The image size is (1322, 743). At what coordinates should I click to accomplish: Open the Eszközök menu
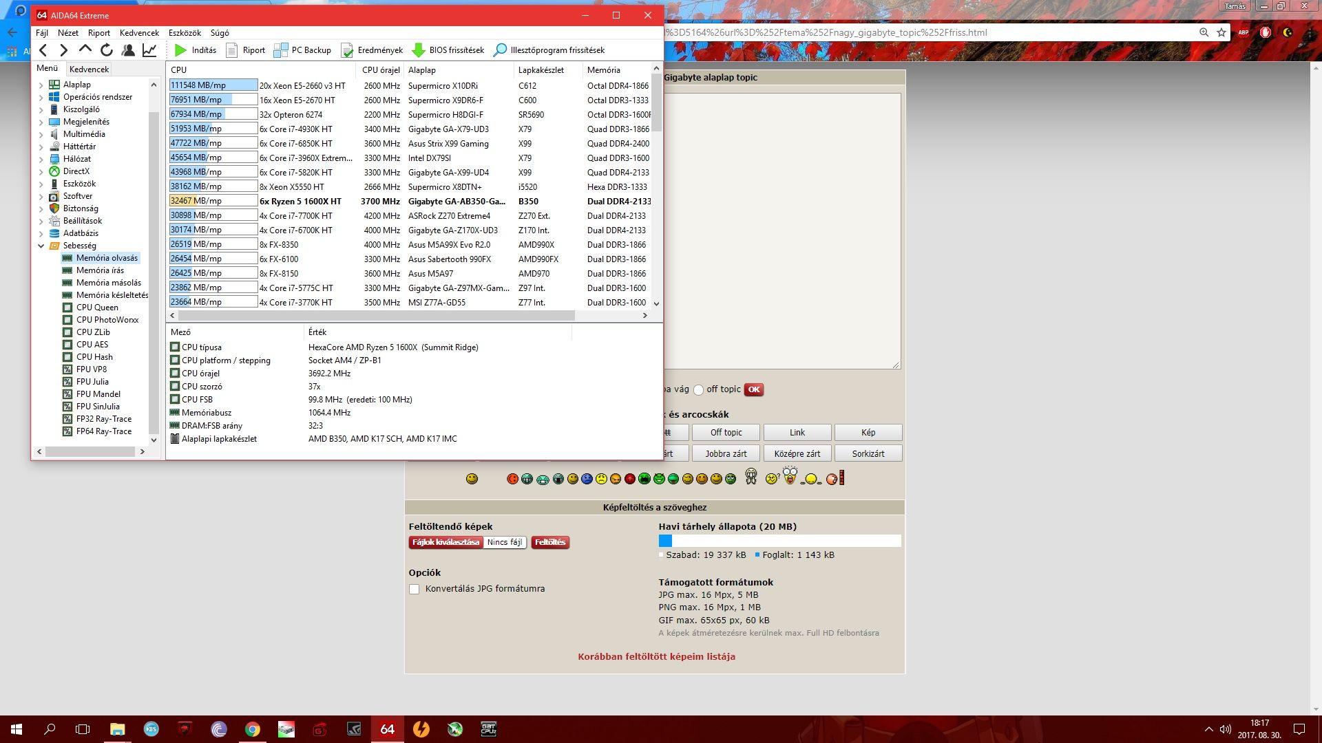[185, 33]
